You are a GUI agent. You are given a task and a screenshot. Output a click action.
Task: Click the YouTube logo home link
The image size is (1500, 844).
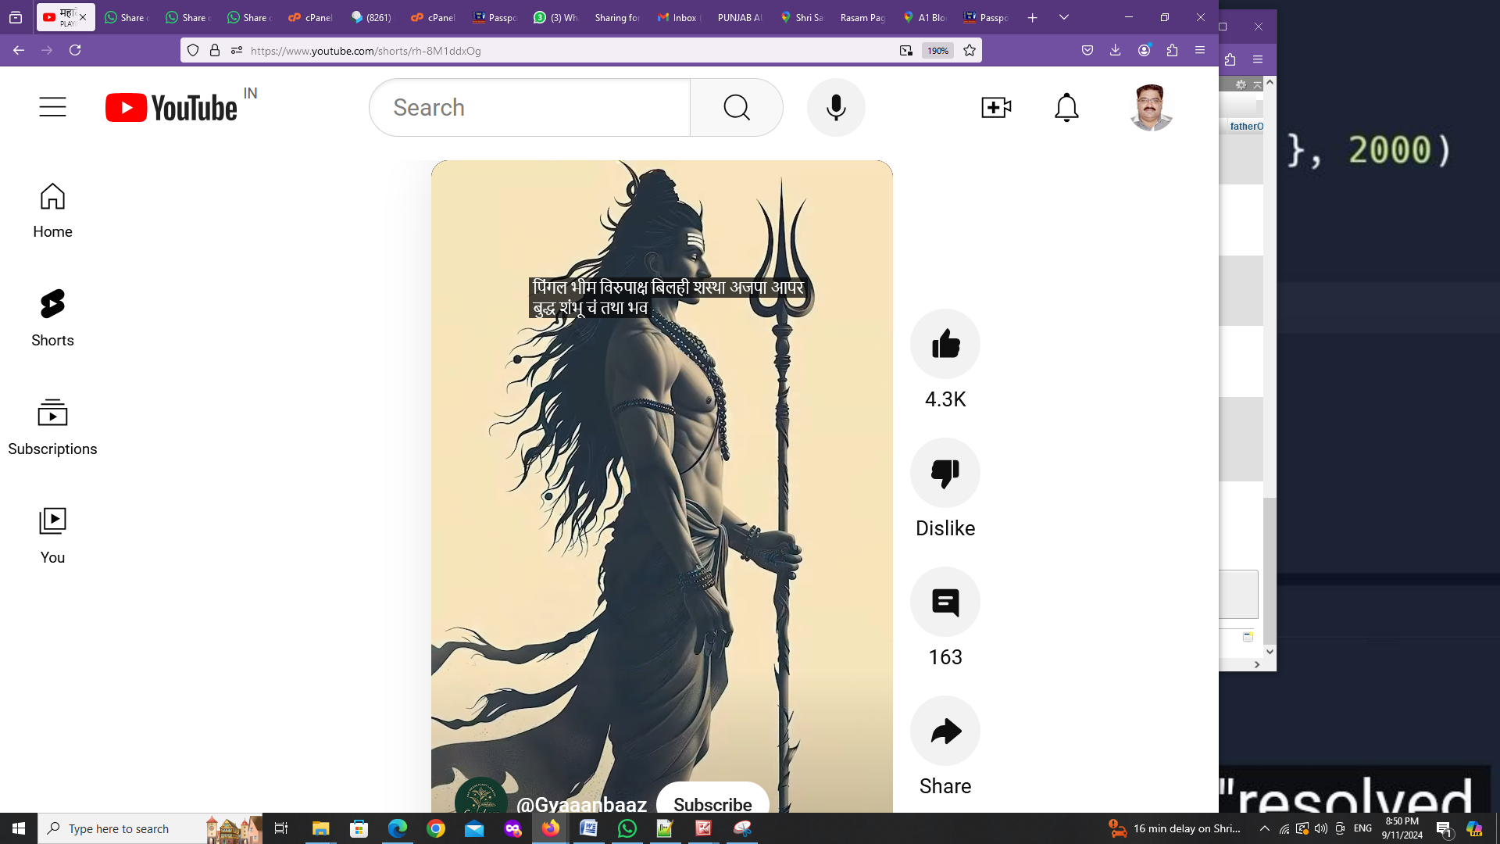(x=171, y=108)
